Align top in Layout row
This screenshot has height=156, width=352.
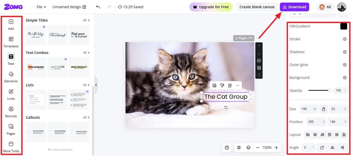(x=330, y=135)
